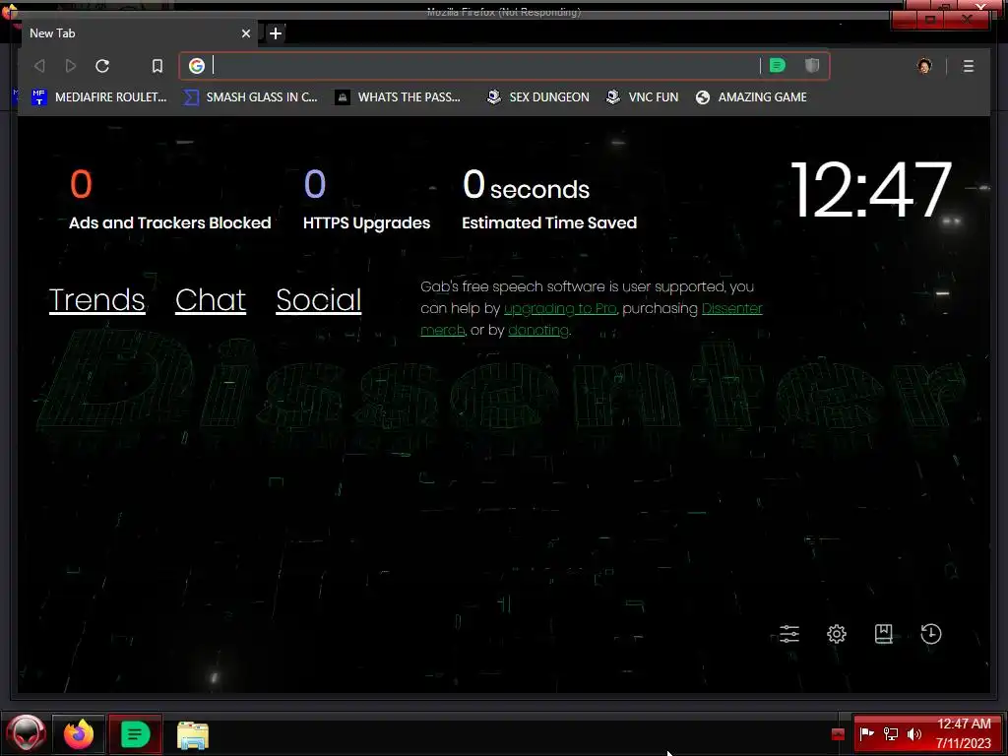
Task: Open history clock icon on new tab page
Action: pyautogui.click(x=931, y=634)
